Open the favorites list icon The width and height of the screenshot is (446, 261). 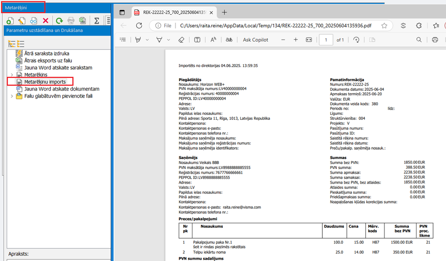pyautogui.click(x=436, y=25)
